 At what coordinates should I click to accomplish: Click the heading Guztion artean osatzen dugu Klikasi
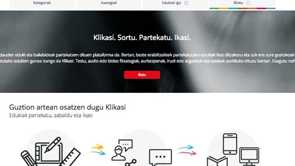pyautogui.click(x=67, y=107)
